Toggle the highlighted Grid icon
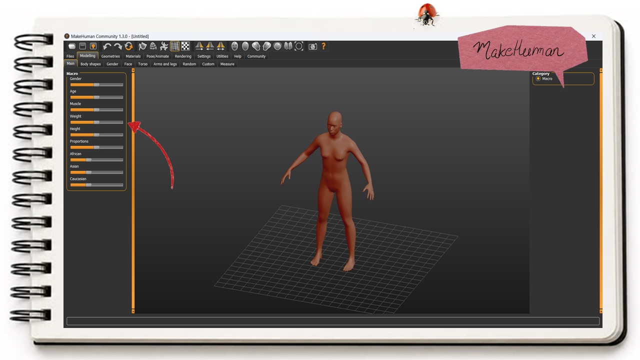 click(174, 46)
